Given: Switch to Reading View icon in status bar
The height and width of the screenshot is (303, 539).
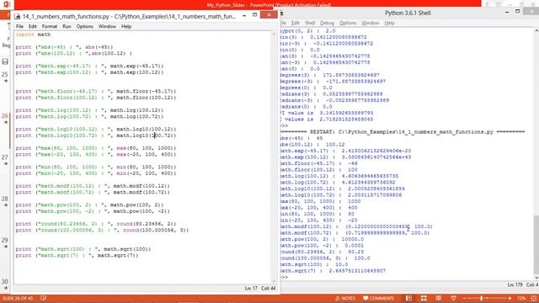Looking at the screenshot, I should coord(438,298).
